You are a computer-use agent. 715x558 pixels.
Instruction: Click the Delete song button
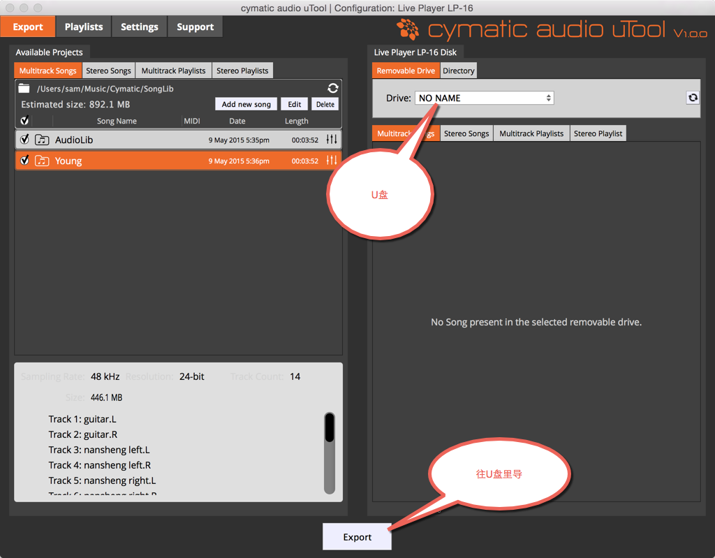(325, 104)
